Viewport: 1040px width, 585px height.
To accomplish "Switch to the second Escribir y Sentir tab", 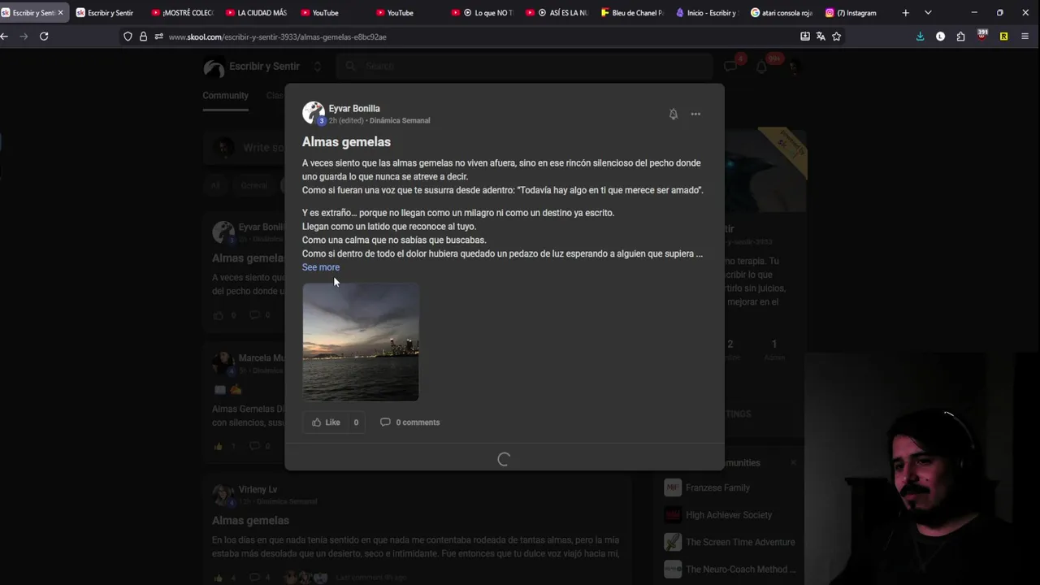I will pos(106,13).
